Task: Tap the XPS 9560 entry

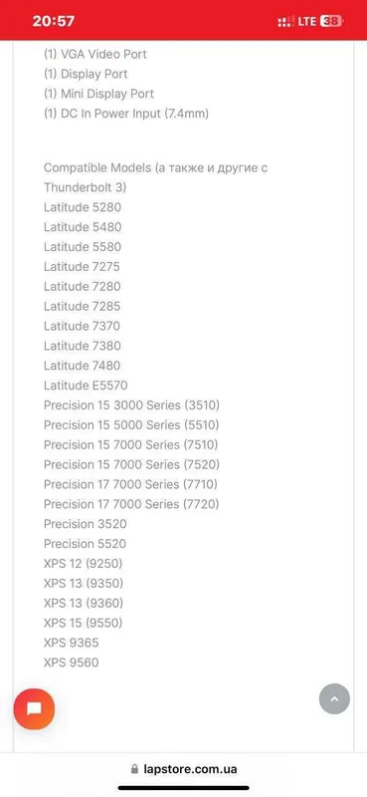Action: (71, 663)
